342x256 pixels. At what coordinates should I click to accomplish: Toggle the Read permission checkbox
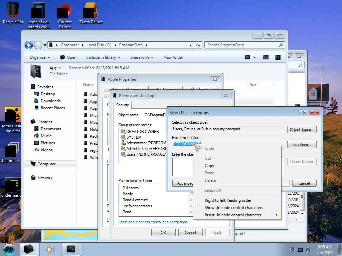point(191,212)
